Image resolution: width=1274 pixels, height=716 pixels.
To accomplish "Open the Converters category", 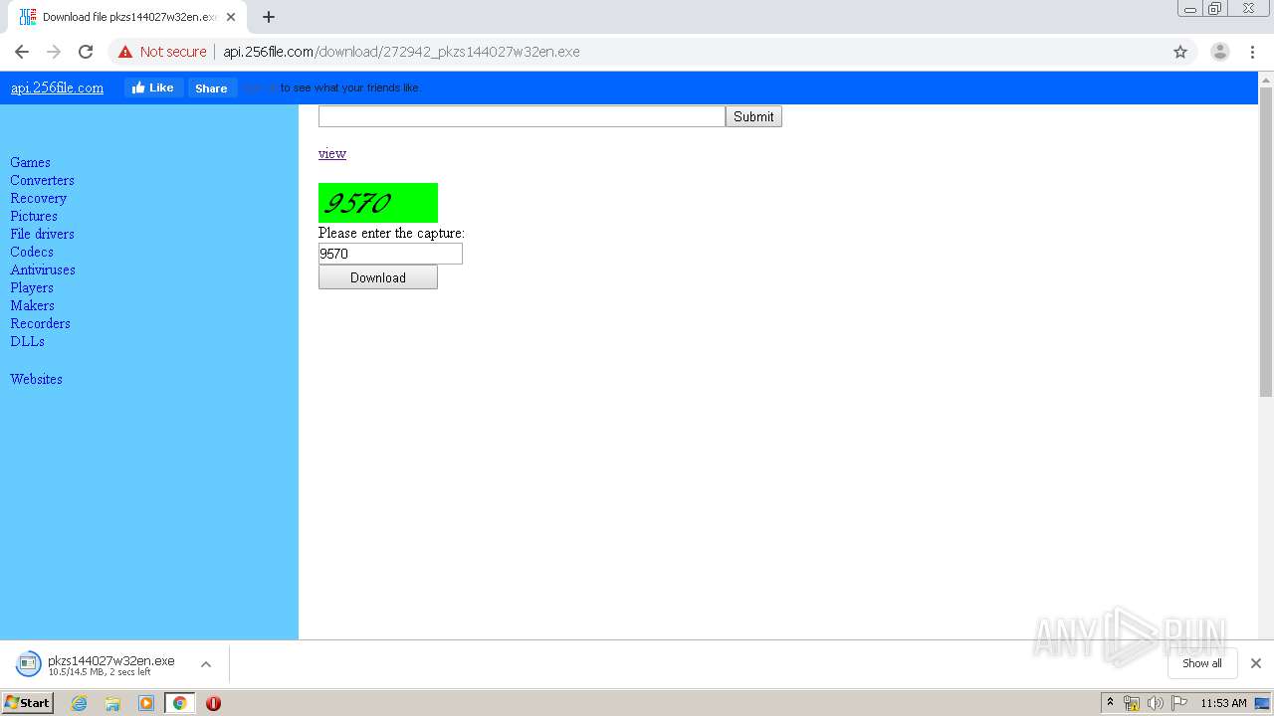I will click(x=42, y=180).
